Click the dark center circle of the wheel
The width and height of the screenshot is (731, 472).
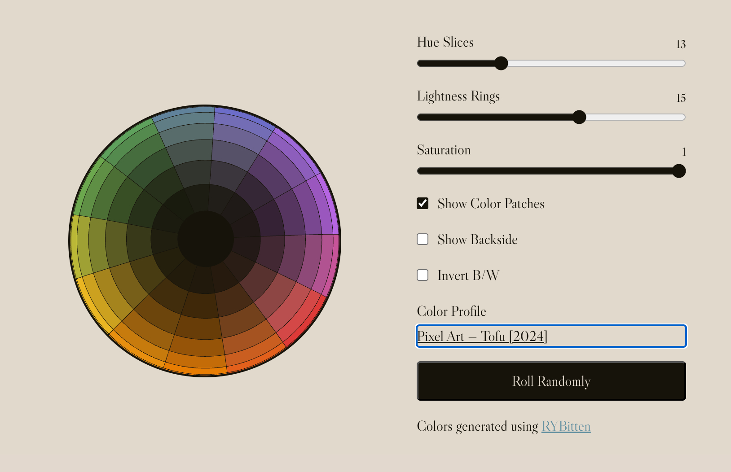(205, 239)
